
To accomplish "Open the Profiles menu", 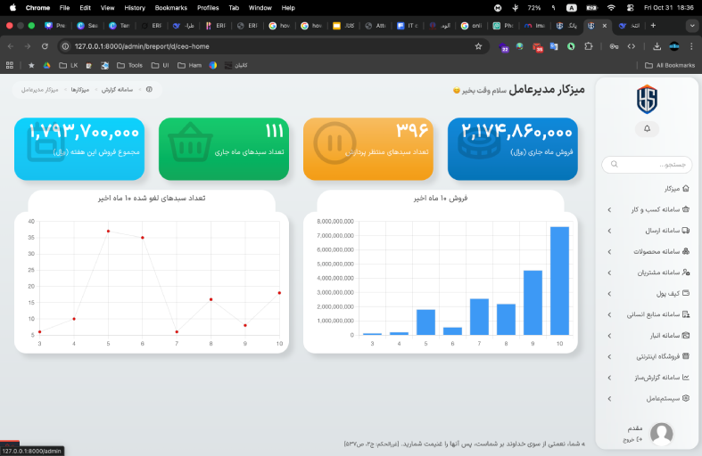I will (208, 8).
